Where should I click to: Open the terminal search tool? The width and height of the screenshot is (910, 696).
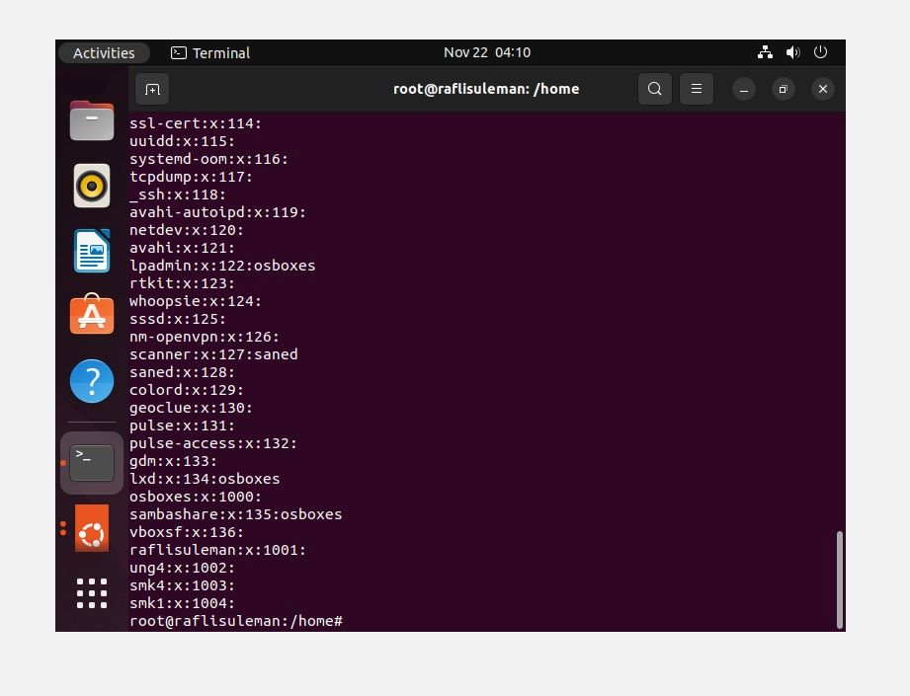[x=655, y=89]
